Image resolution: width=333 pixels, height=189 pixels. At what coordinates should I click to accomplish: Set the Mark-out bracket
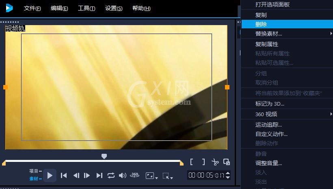203,162
